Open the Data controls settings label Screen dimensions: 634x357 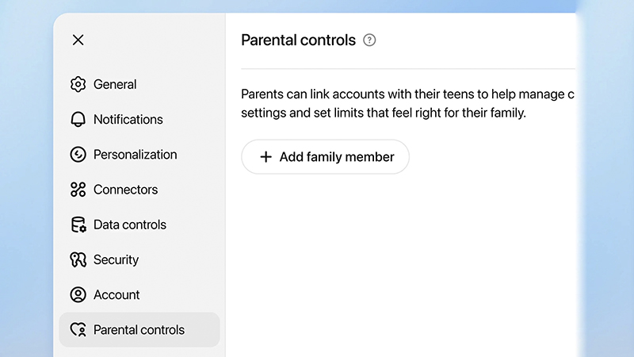click(x=130, y=225)
